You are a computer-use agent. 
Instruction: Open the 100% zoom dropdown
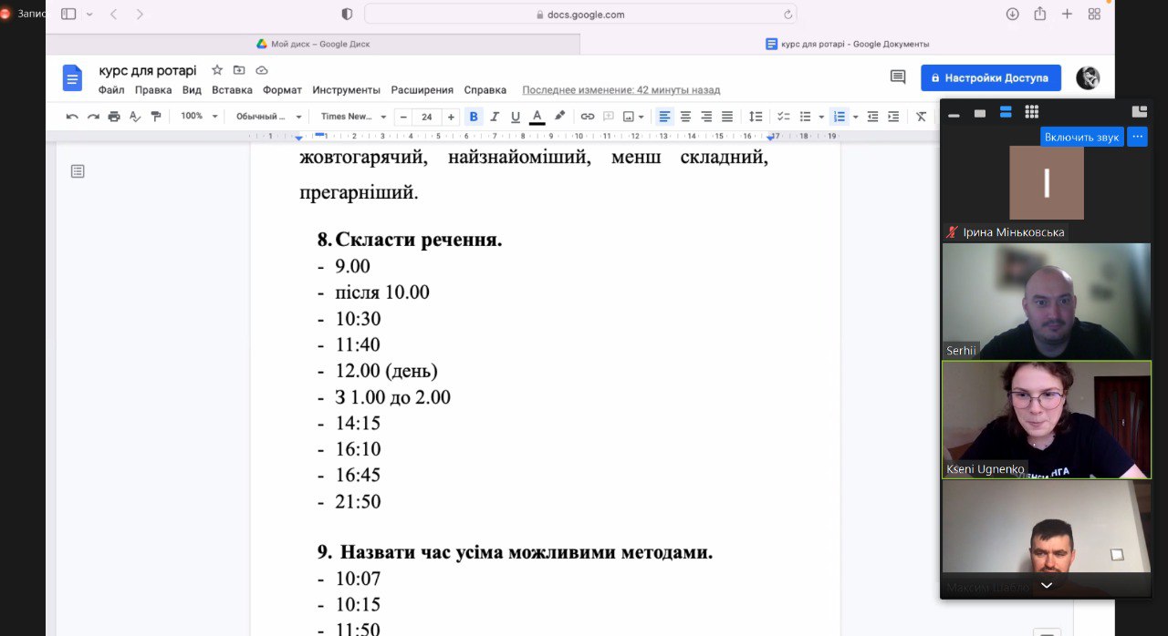pos(199,117)
